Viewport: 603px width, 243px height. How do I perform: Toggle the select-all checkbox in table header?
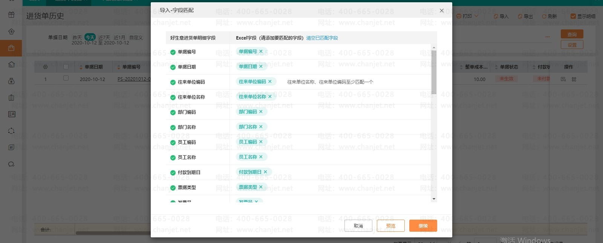coord(66,67)
